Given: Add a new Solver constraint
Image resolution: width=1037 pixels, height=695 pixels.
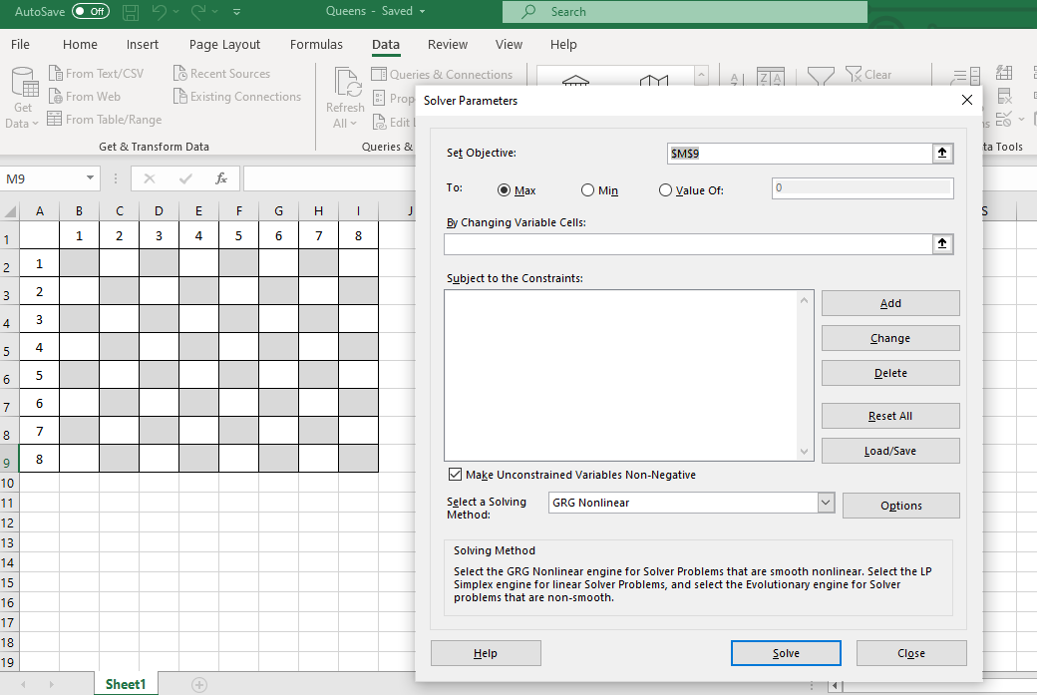Looking at the screenshot, I should tap(889, 302).
